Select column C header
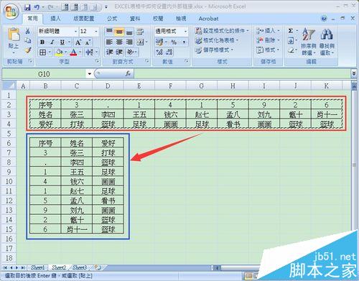The height and width of the screenshot is (281, 359). [77, 86]
